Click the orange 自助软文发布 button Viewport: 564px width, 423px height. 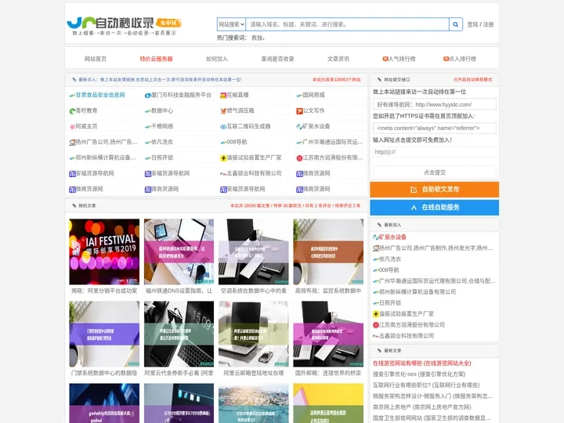click(435, 190)
